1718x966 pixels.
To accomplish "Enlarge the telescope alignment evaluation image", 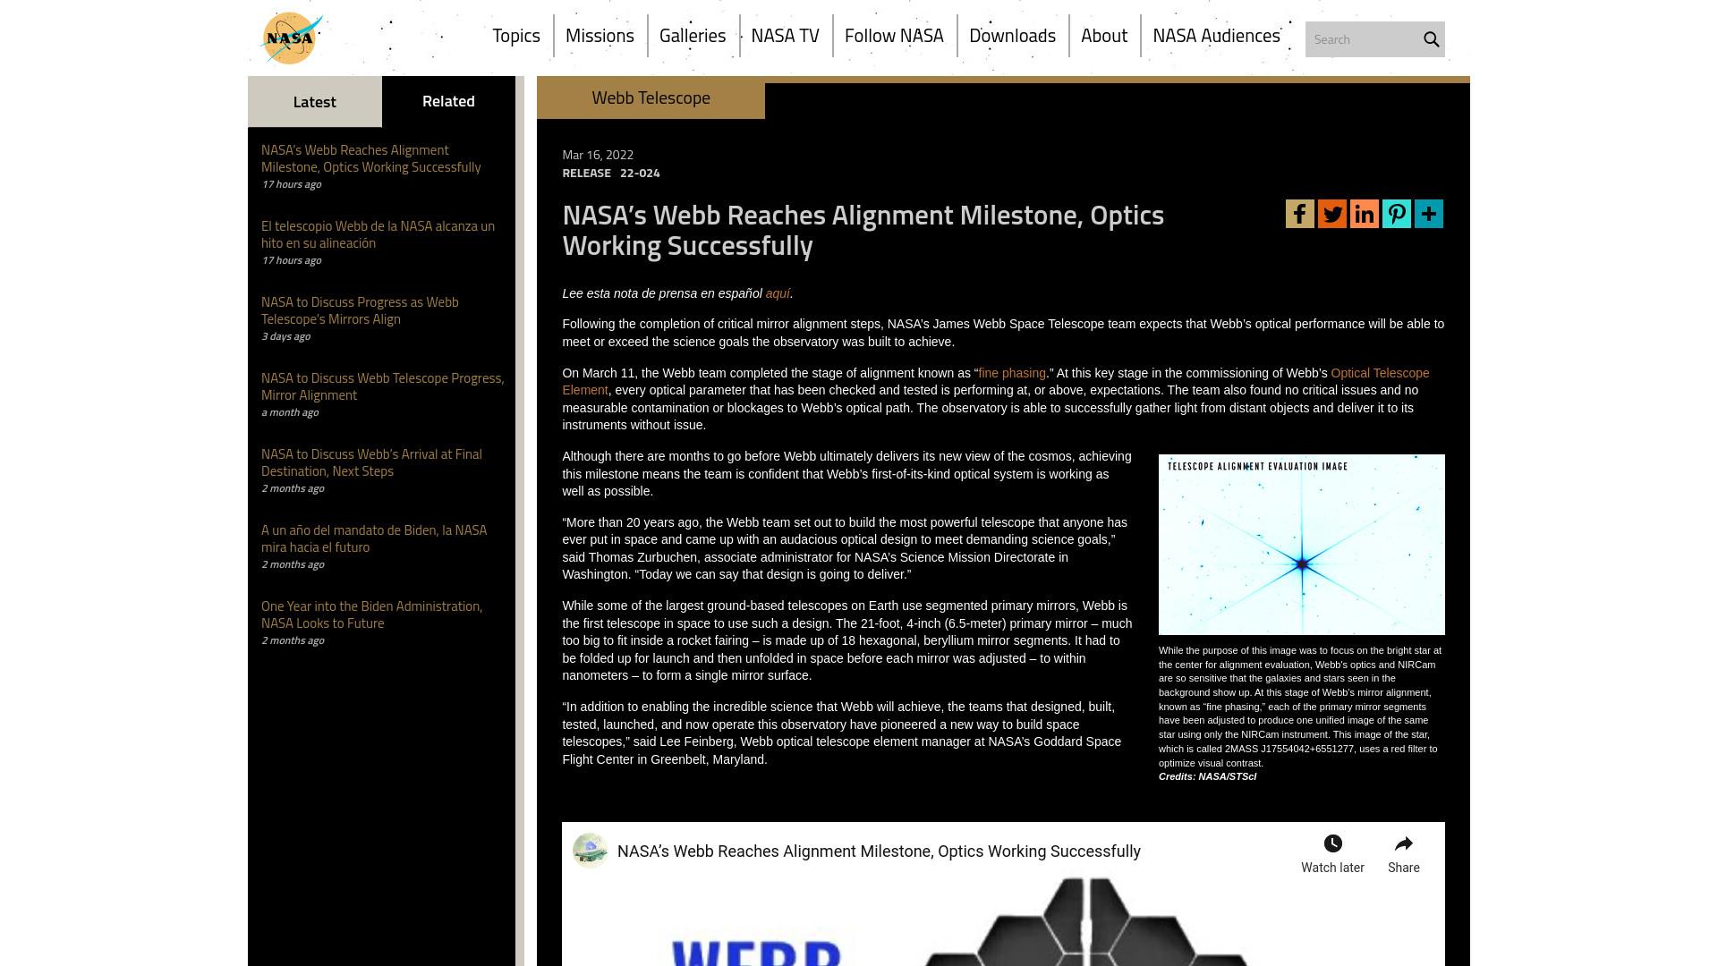I will tap(1302, 545).
